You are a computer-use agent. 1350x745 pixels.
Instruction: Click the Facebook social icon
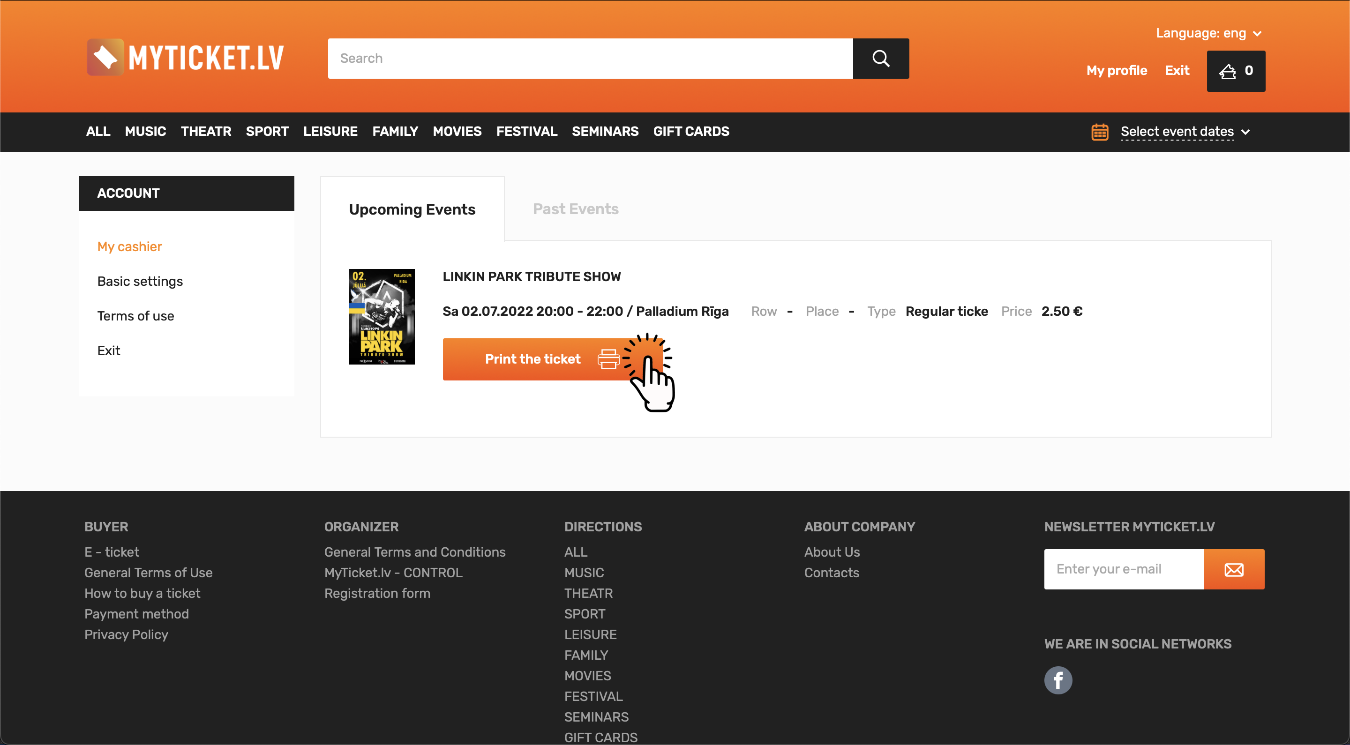coord(1058,680)
